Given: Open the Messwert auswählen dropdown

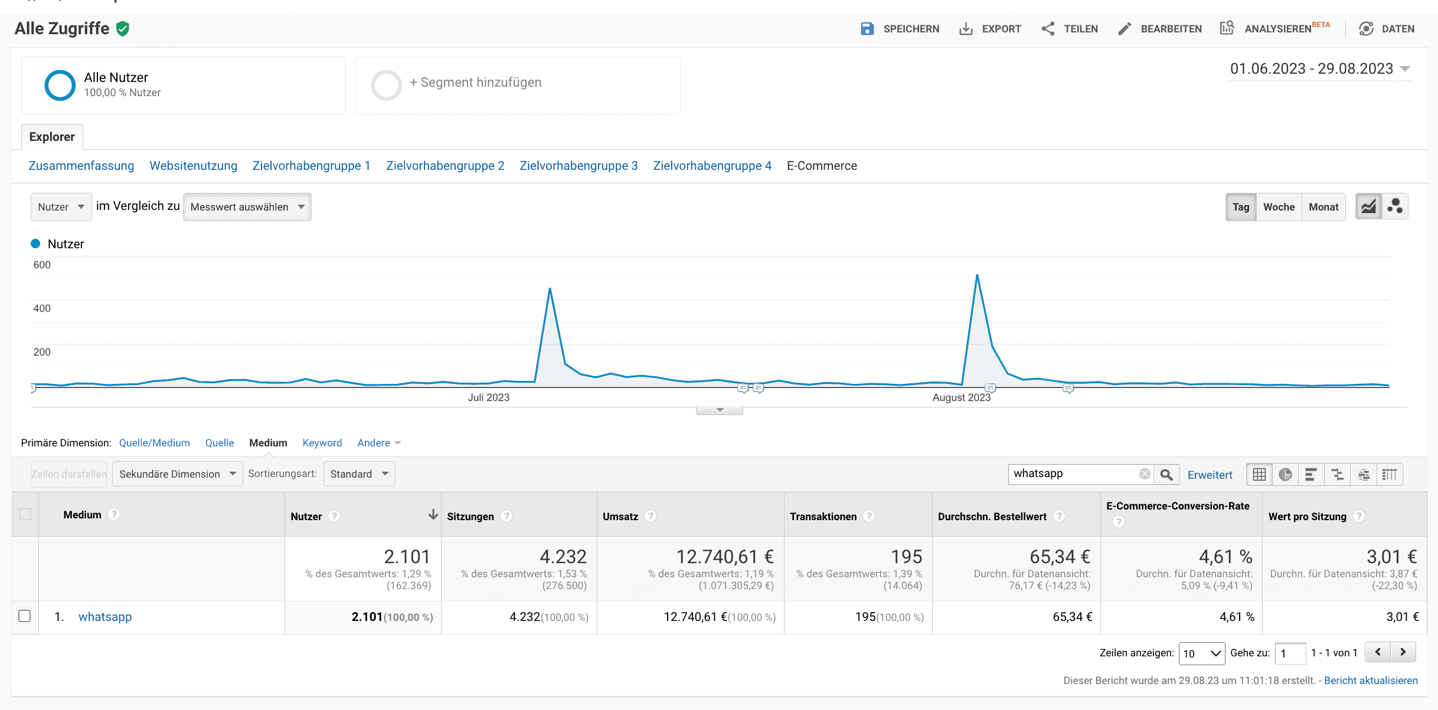Looking at the screenshot, I should (x=247, y=207).
